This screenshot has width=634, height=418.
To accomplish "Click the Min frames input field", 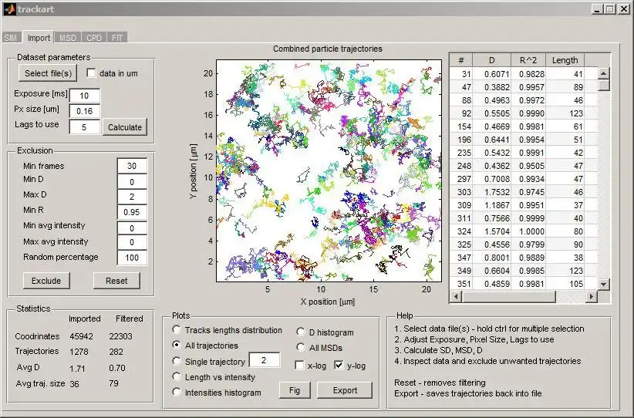I will [x=132, y=166].
